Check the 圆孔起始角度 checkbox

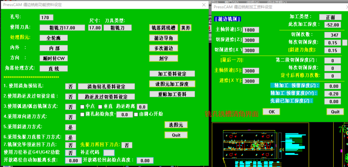pos(82,114)
